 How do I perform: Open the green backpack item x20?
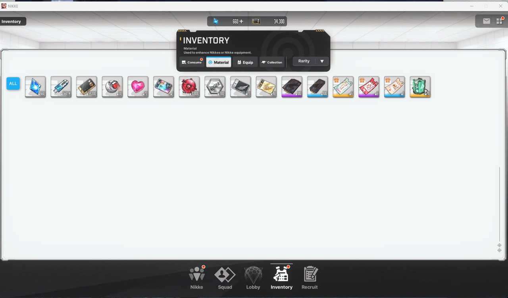click(x=420, y=87)
